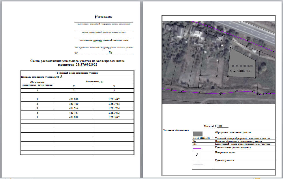Click the map label "S = 1384 m2"
Image resolution: width=283 pixels, height=179 pixels.
[x=240, y=71]
